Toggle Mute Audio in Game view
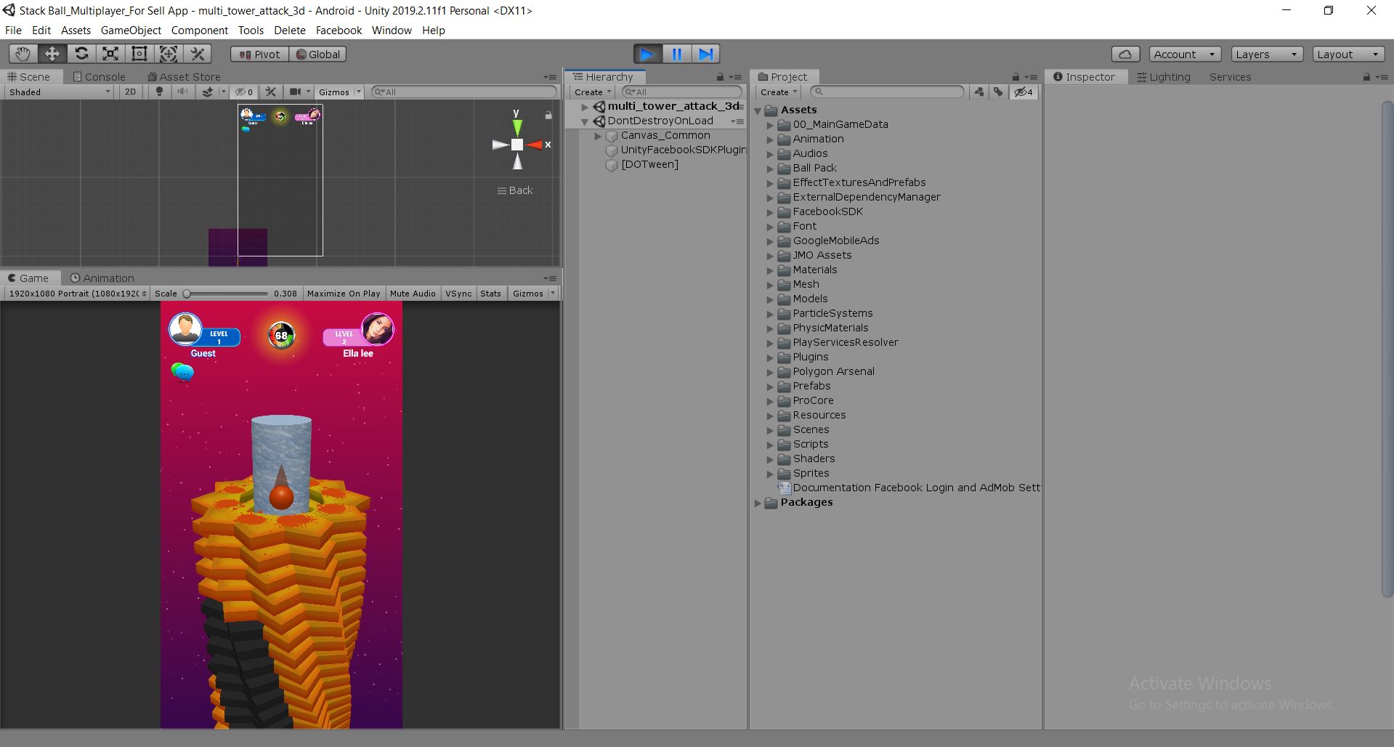This screenshot has height=747, width=1394. [413, 294]
